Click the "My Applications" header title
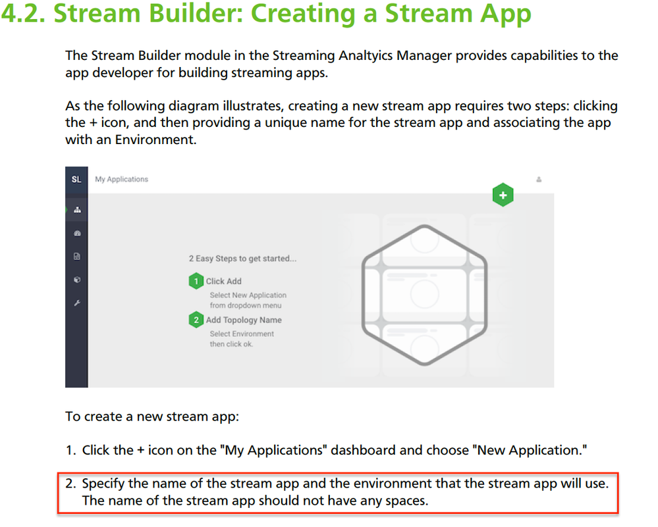Viewport: 658px width, 527px height. click(x=122, y=179)
